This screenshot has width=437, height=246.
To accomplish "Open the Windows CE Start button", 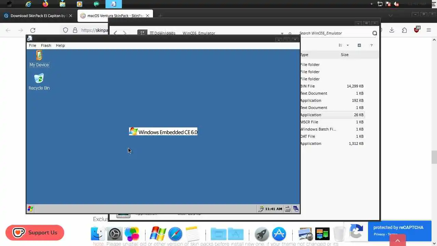I will (30, 209).
